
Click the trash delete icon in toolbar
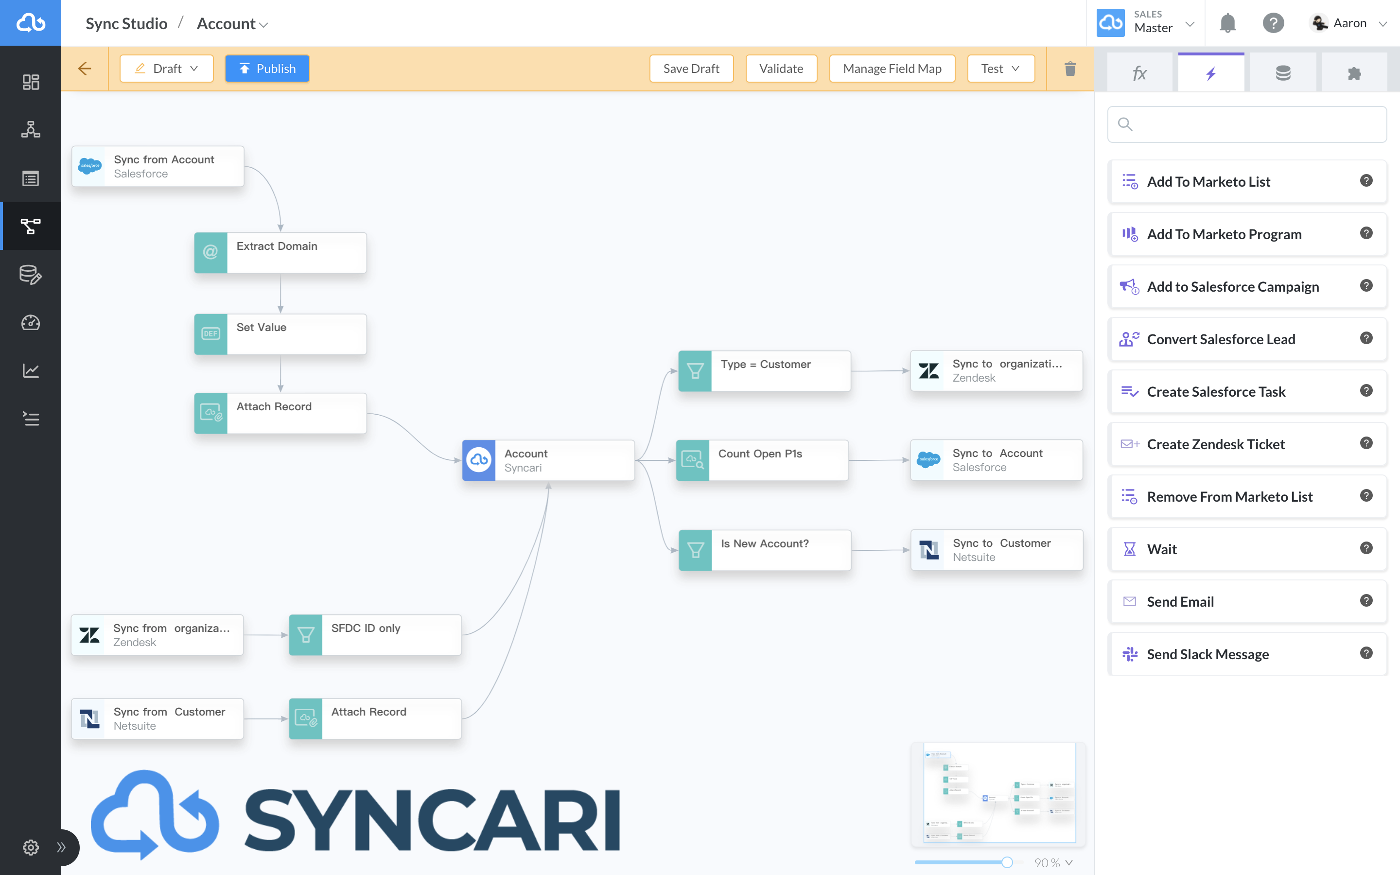pos(1069,69)
